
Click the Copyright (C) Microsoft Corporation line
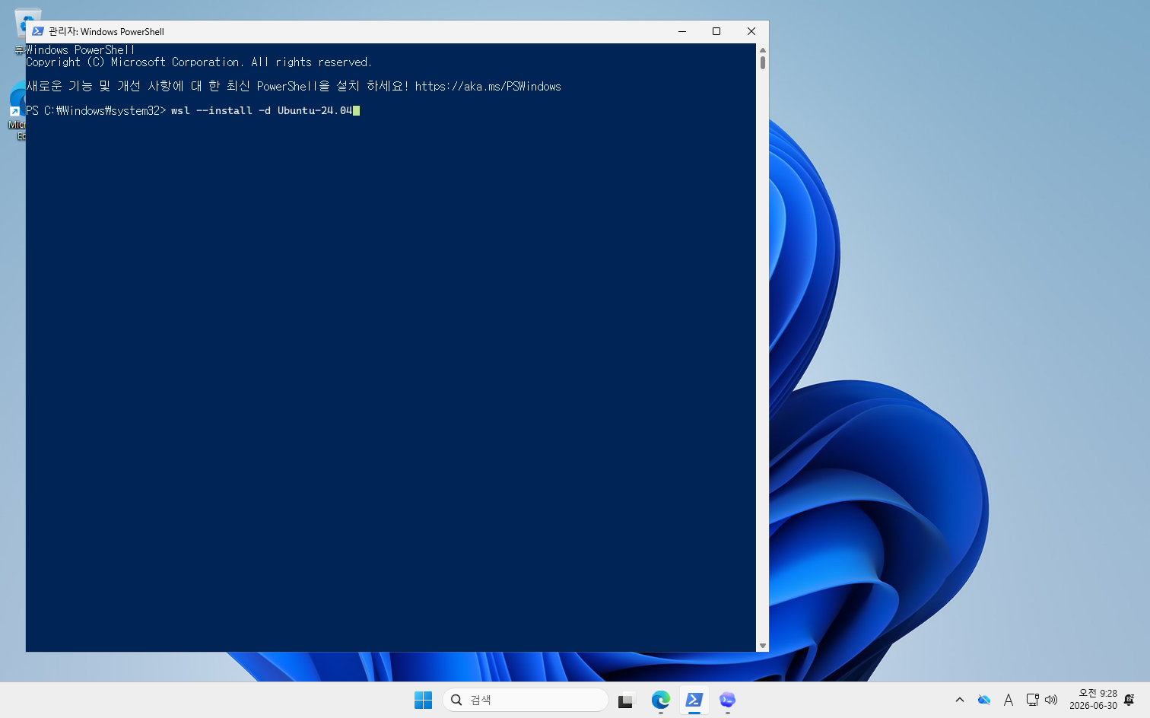199,62
